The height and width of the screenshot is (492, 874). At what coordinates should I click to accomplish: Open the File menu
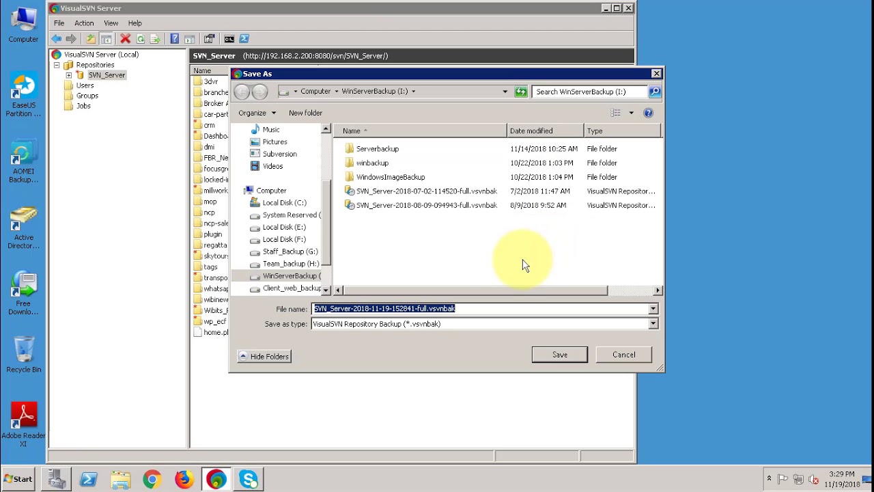tap(59, 23)
